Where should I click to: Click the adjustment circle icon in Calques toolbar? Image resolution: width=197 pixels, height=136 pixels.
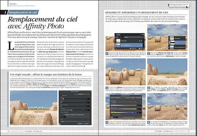click(130, 48)
